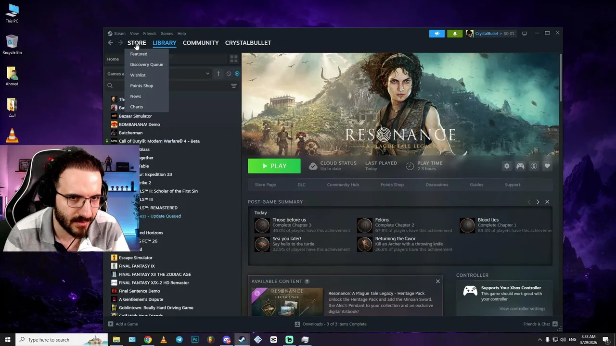This screenshot has width=616, height=346.
Task: Toggle the ready-to-play filter icon
Action: [237, 74]
